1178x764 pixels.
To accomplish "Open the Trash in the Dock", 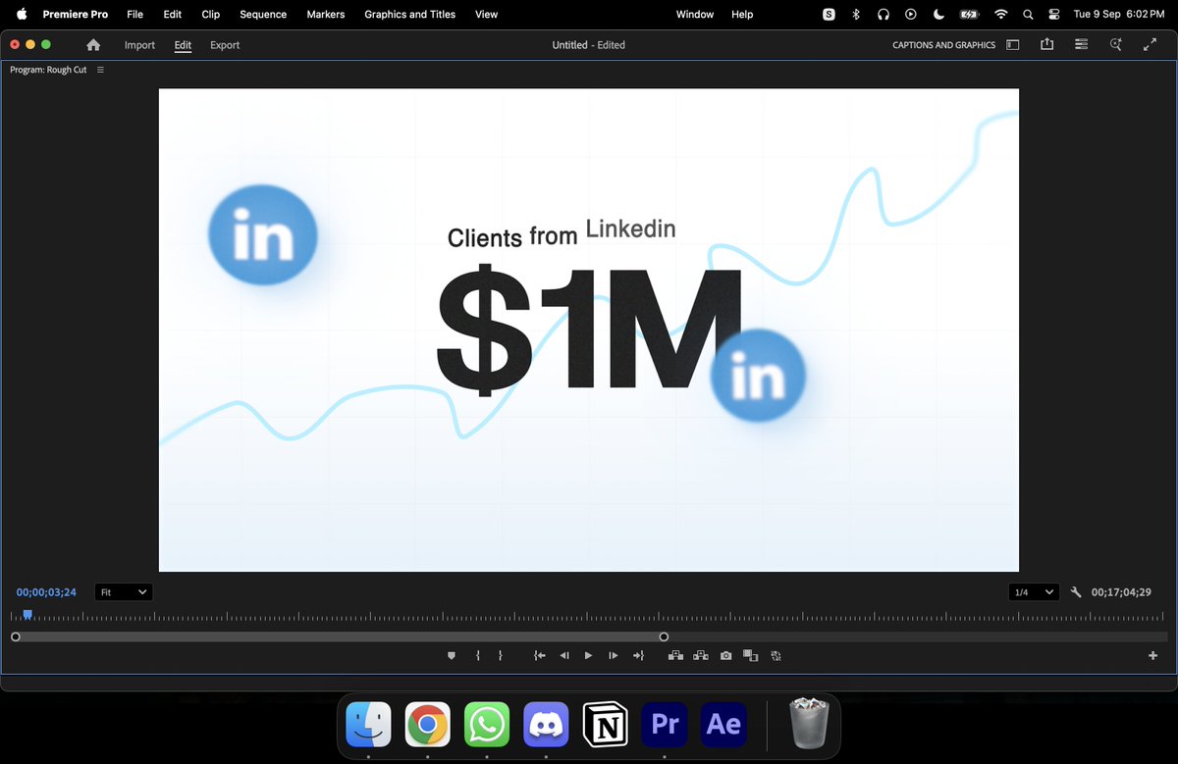I will (x=810, y=724).
